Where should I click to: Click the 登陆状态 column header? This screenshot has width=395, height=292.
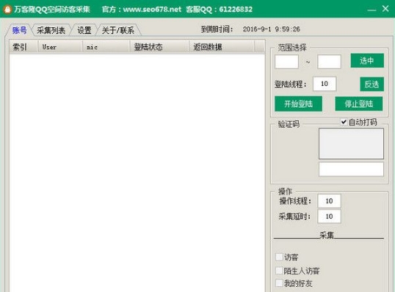[x=159, y=47]
